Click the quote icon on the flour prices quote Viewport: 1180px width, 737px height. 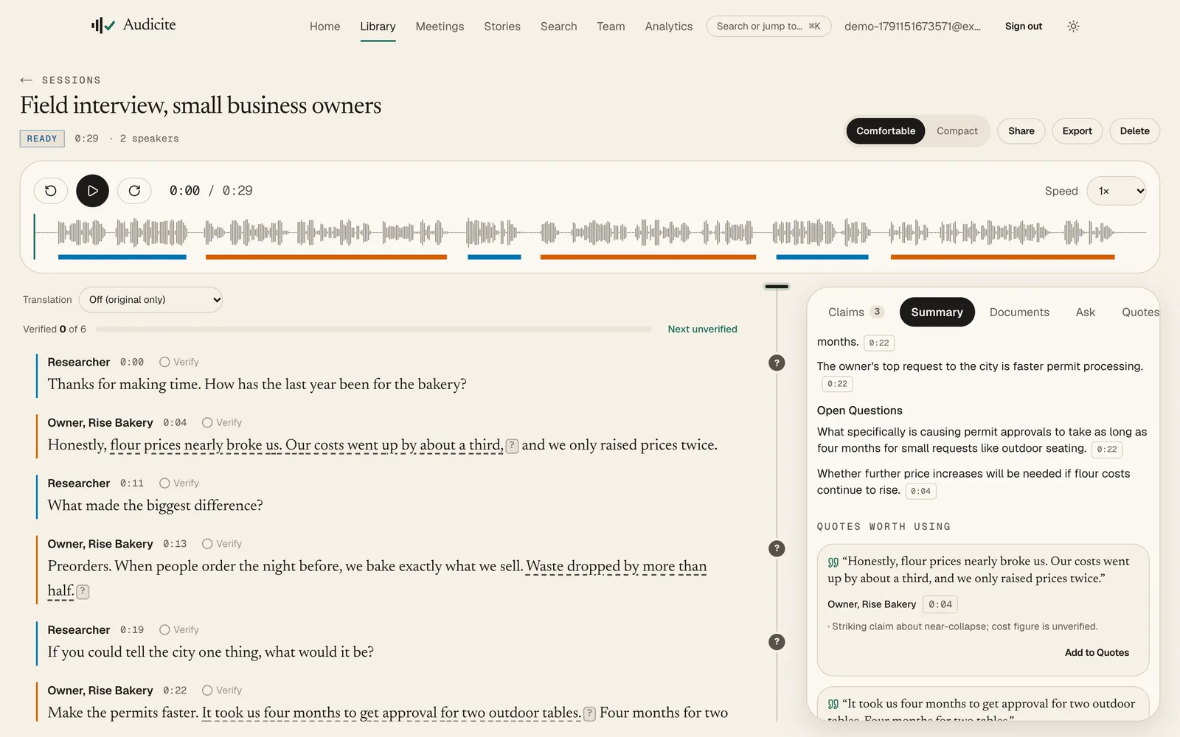coord(833,562)
